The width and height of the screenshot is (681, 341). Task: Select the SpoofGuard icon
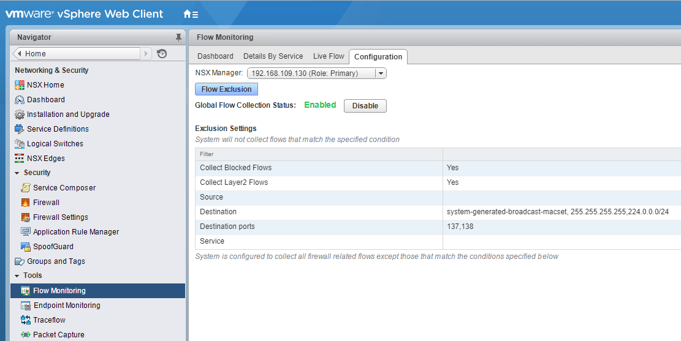[26, 247]
